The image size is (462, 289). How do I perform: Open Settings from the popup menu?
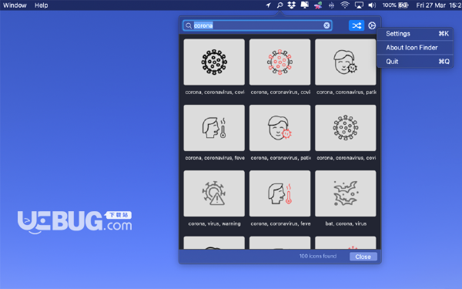[x=415, y=34]
